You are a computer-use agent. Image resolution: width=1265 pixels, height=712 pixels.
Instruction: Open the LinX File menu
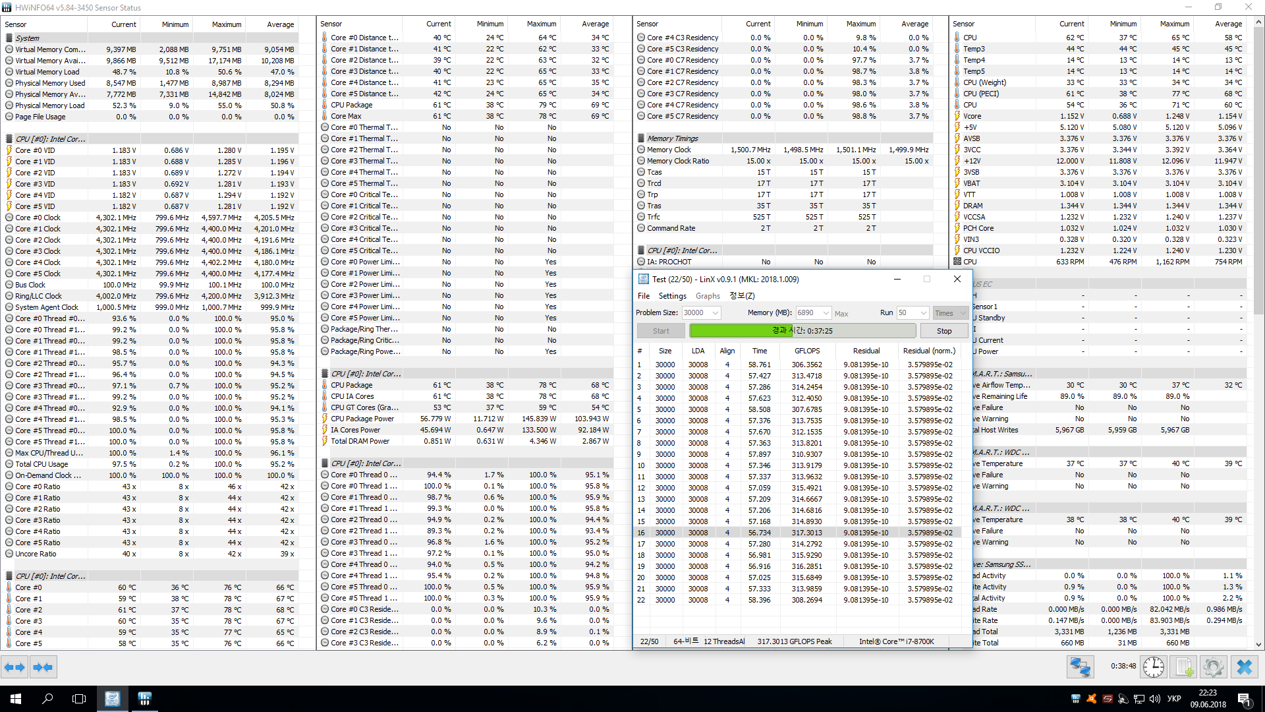pyautogui.click(x=643, y=296)
